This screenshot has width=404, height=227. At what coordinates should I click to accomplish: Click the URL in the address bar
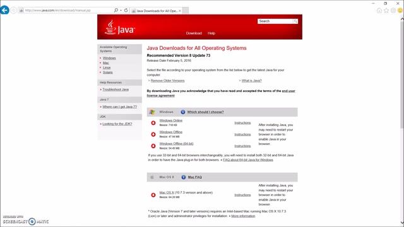pyautogui.click(x=57, y=10)
